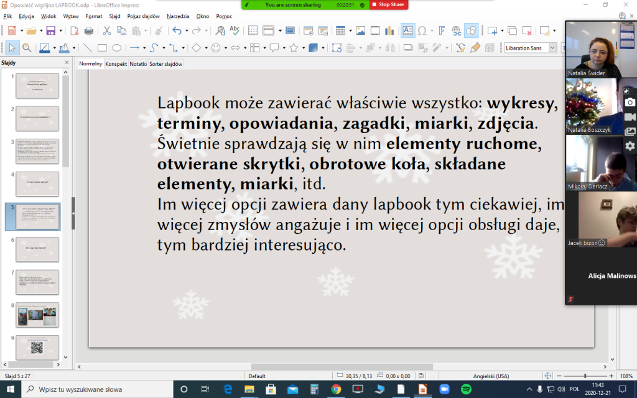The image size is (637, 398).
Task: Toggle the Insert Text Box tool
Action: pos(407,30)
